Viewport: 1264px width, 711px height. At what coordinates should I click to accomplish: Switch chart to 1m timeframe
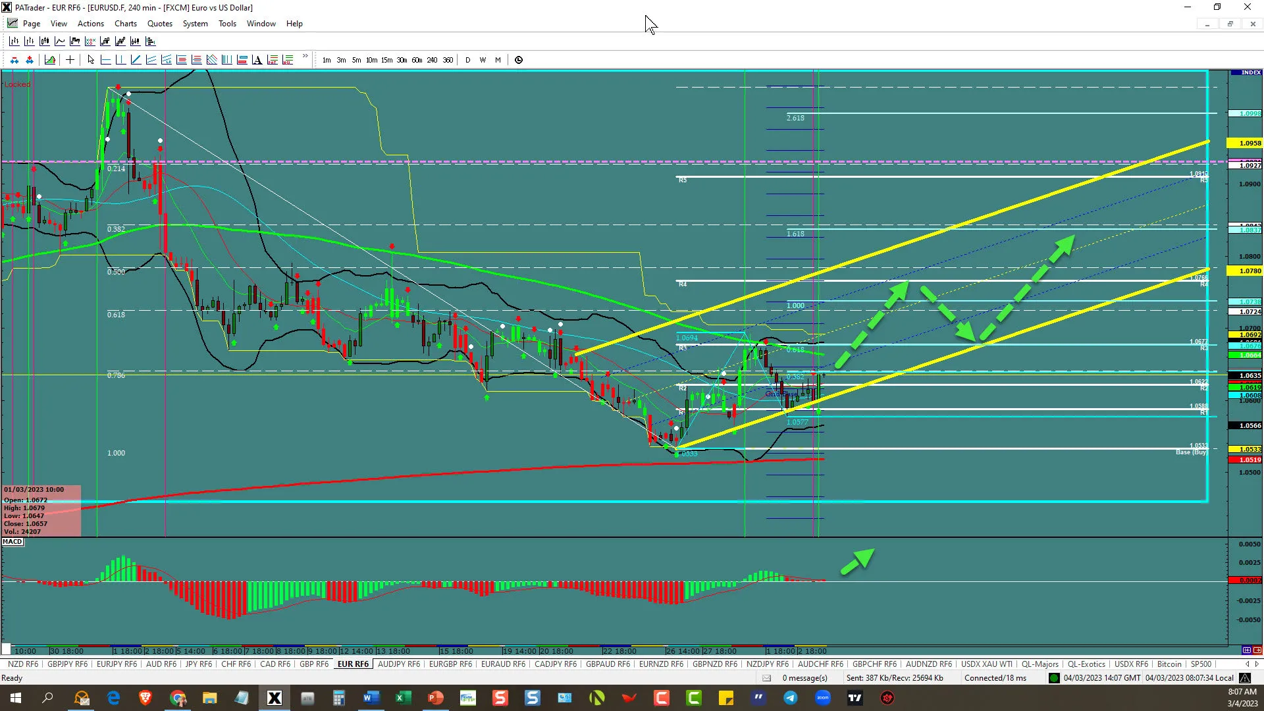coord(327,60)
